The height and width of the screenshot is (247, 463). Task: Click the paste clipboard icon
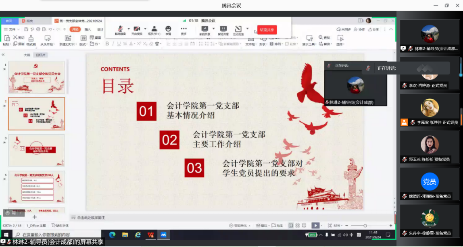(x=6, y=38)
